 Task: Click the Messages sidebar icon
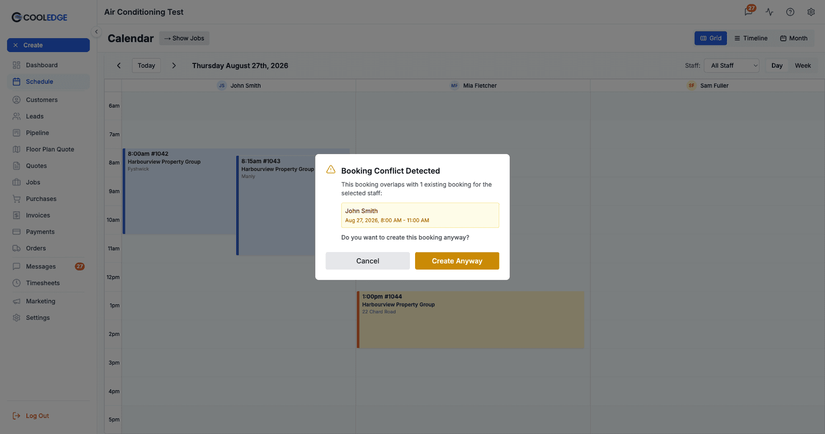click(16, 266)
